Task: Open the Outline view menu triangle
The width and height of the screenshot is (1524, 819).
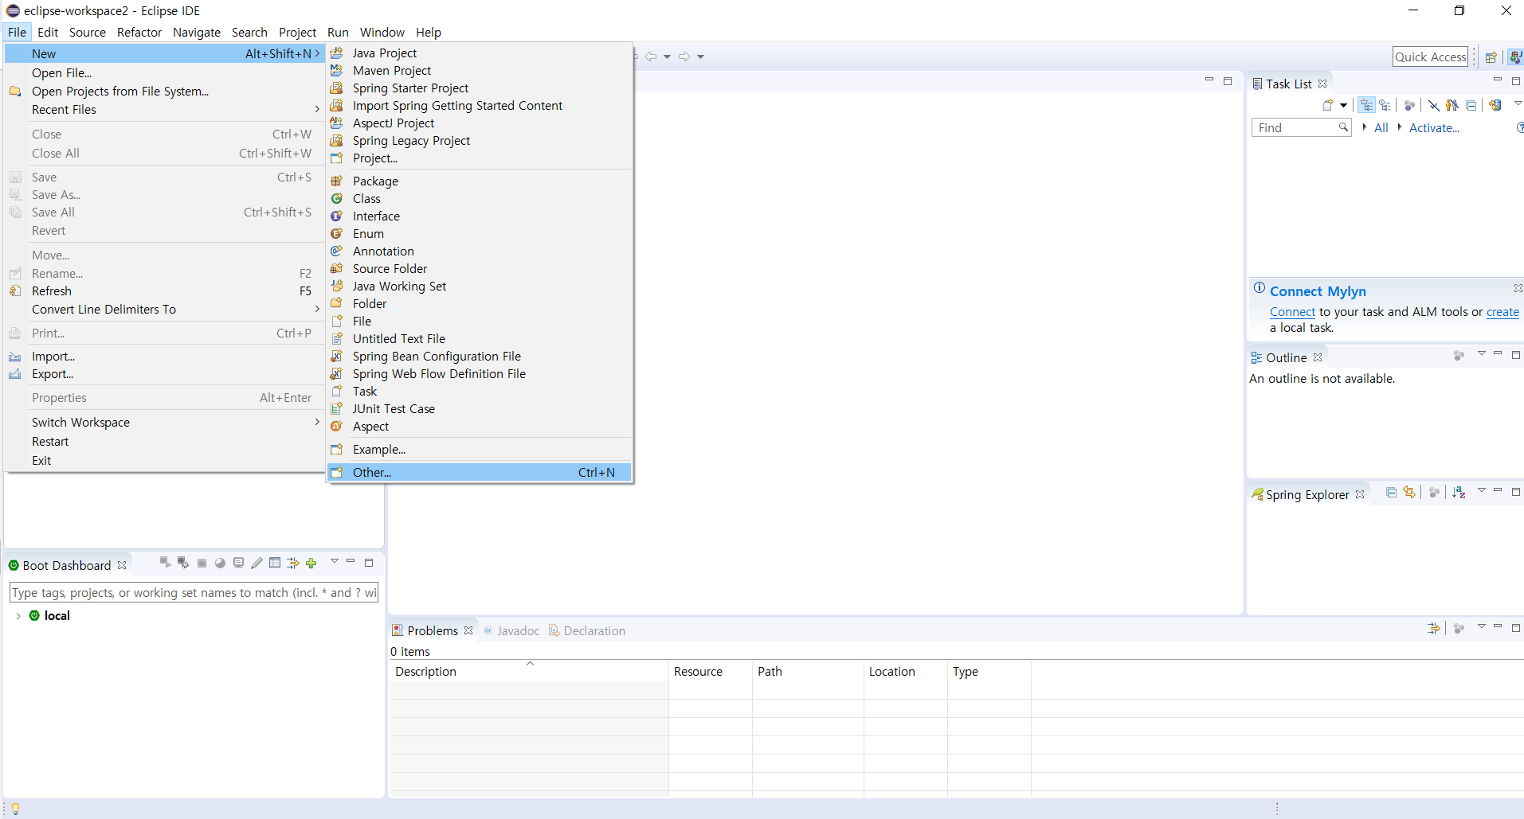Action: (x=1482, y=353)
